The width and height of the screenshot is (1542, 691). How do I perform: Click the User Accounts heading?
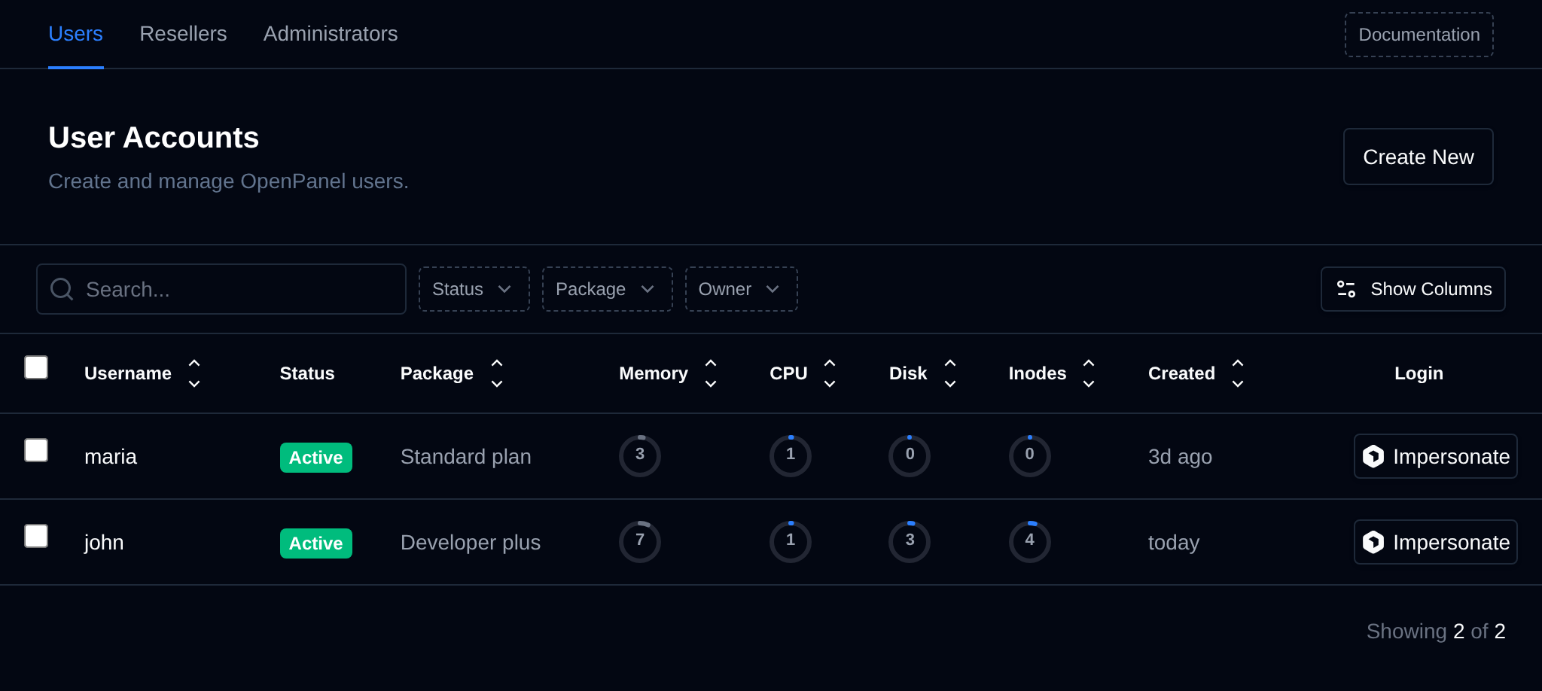tap(154, 138)
